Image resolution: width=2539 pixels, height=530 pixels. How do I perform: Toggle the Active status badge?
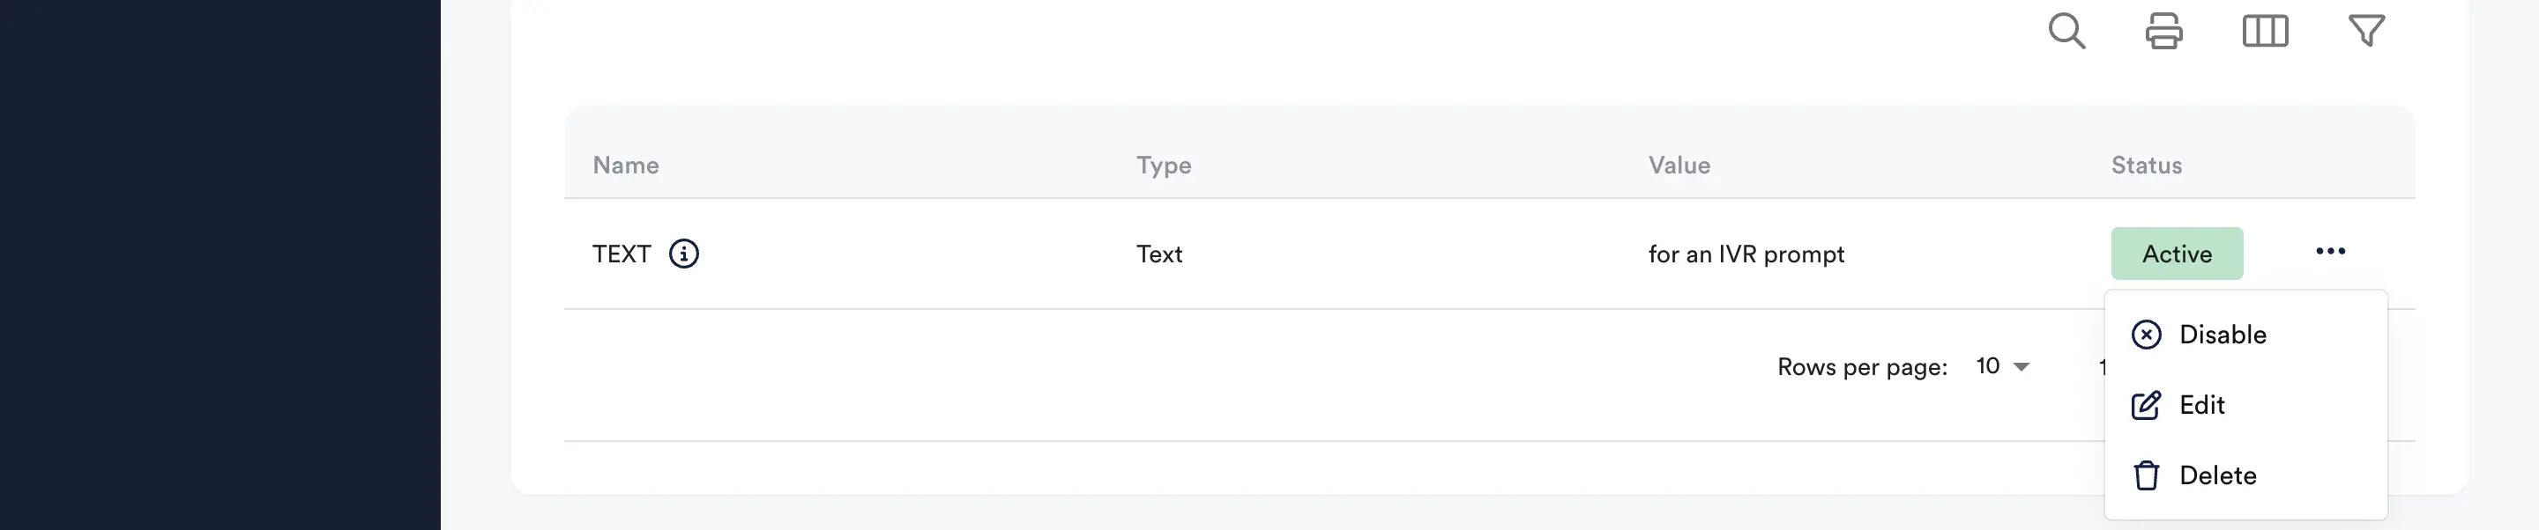coord(2178,254)
